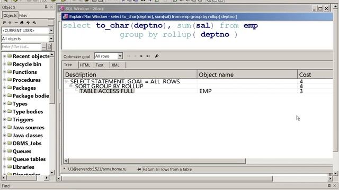Click the binoculars find objects icon
The image size is (339, 190).
pyautogui.click(x=22, y=23)
